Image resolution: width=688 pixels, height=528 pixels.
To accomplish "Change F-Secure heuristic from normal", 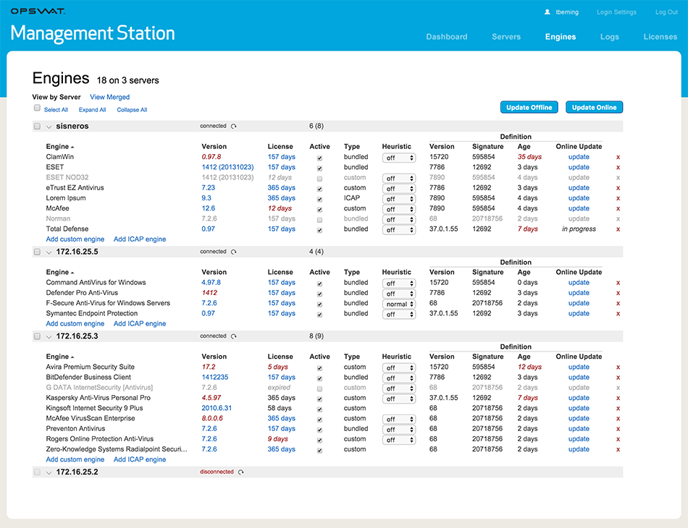I will click(x=399, y=304).
